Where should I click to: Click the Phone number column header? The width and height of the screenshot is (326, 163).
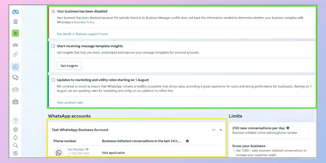tap(65, 141)
